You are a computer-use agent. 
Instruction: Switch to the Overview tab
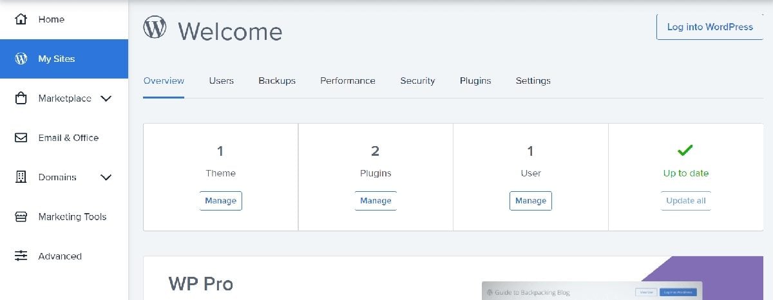[164, 80]
